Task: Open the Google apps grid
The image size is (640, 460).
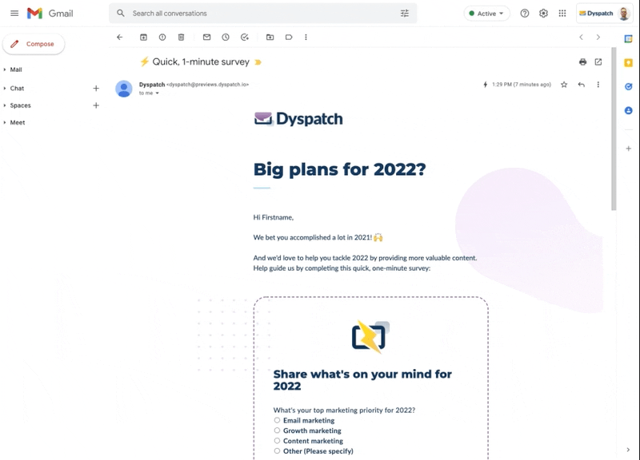Action: click(562, 14)
